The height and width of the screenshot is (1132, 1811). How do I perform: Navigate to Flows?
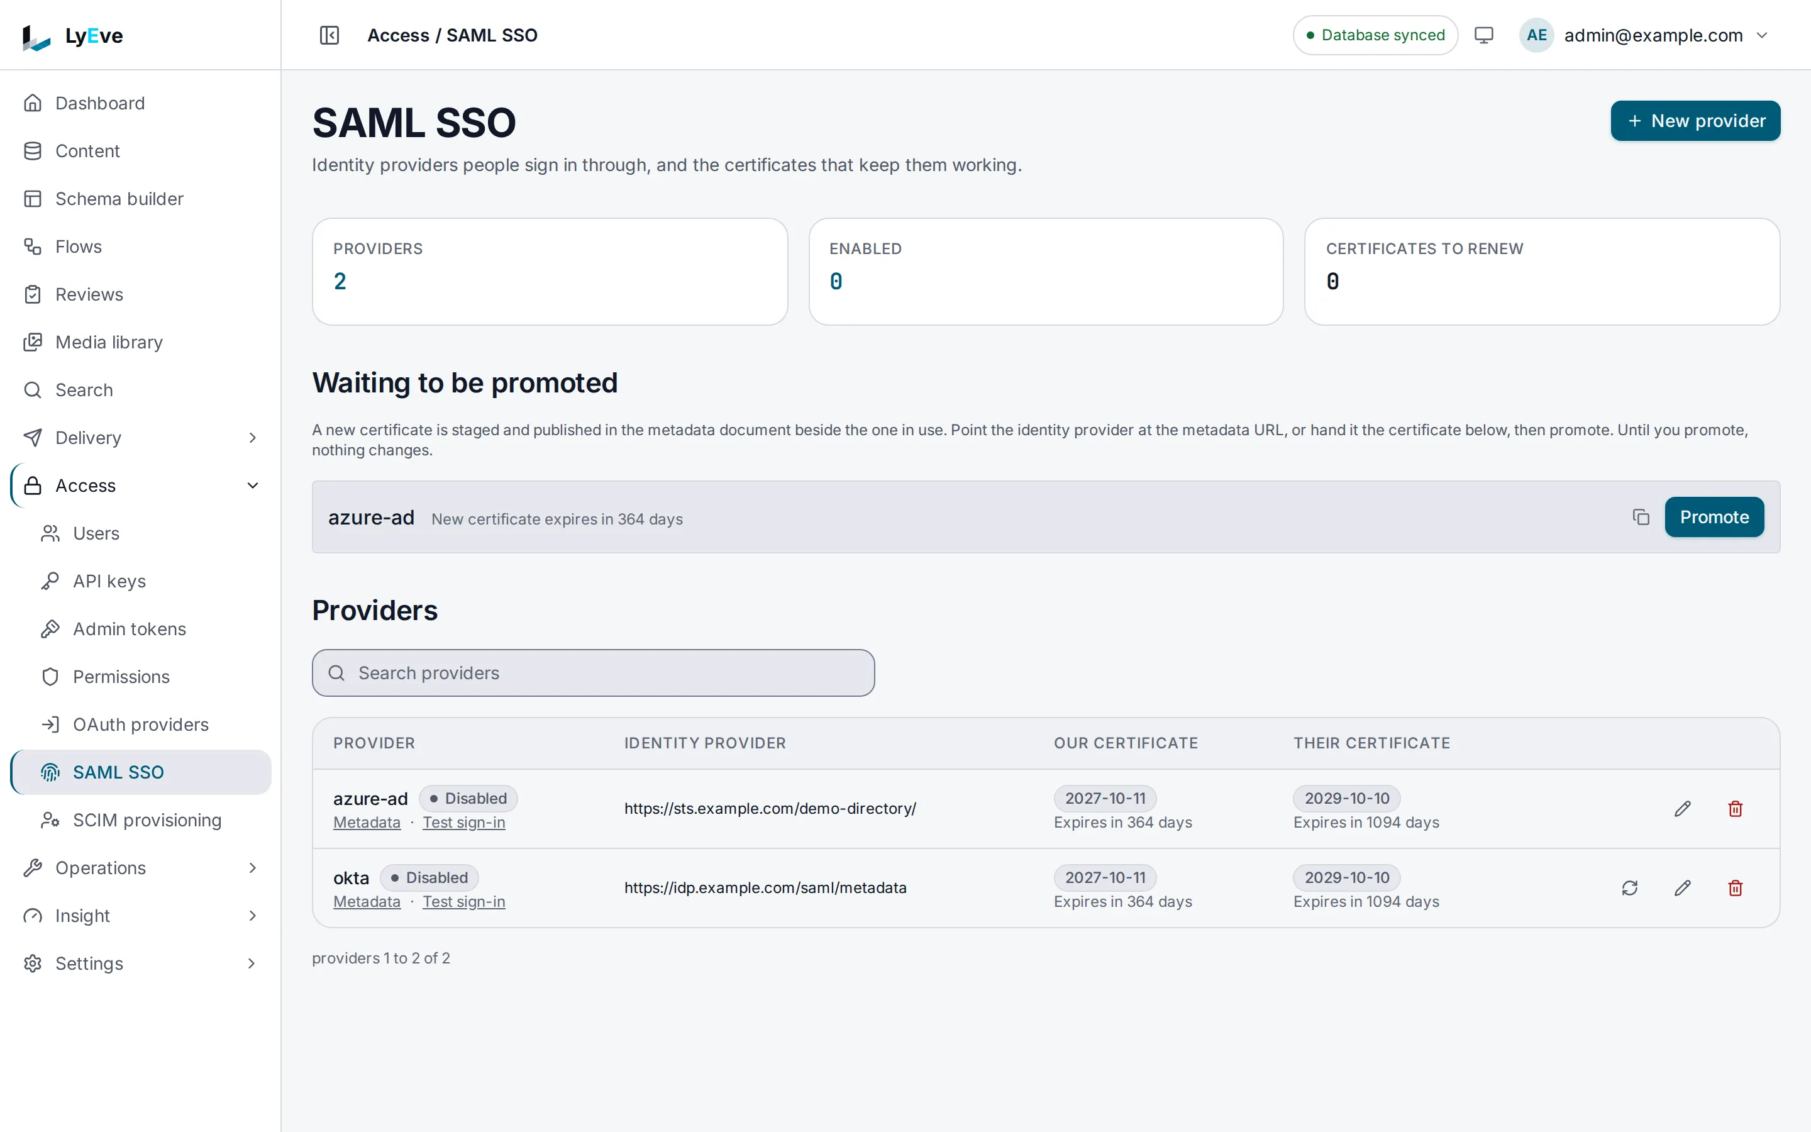click(x=141, y=247)
